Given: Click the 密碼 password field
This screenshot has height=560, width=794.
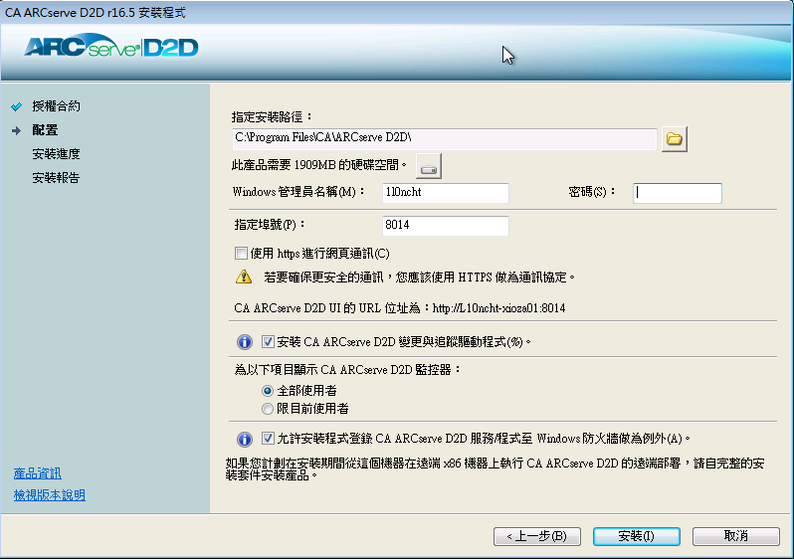Looking at the screenshot, I should click(x=677, y=193).
